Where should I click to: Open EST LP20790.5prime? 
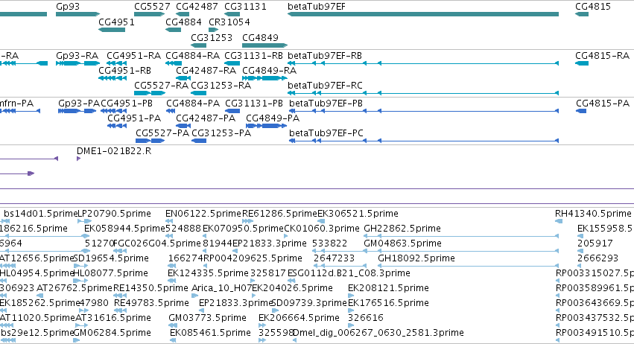(x=84, y=221)
